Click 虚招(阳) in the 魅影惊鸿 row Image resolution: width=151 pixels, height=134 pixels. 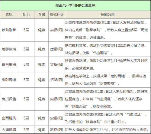(56, 49)
